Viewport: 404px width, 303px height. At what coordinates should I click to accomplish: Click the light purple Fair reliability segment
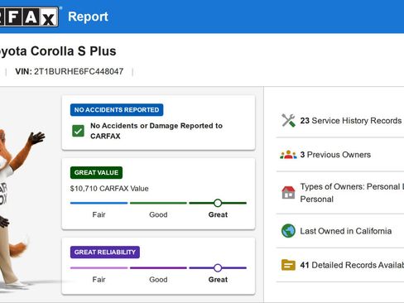(x=99, y=268)
